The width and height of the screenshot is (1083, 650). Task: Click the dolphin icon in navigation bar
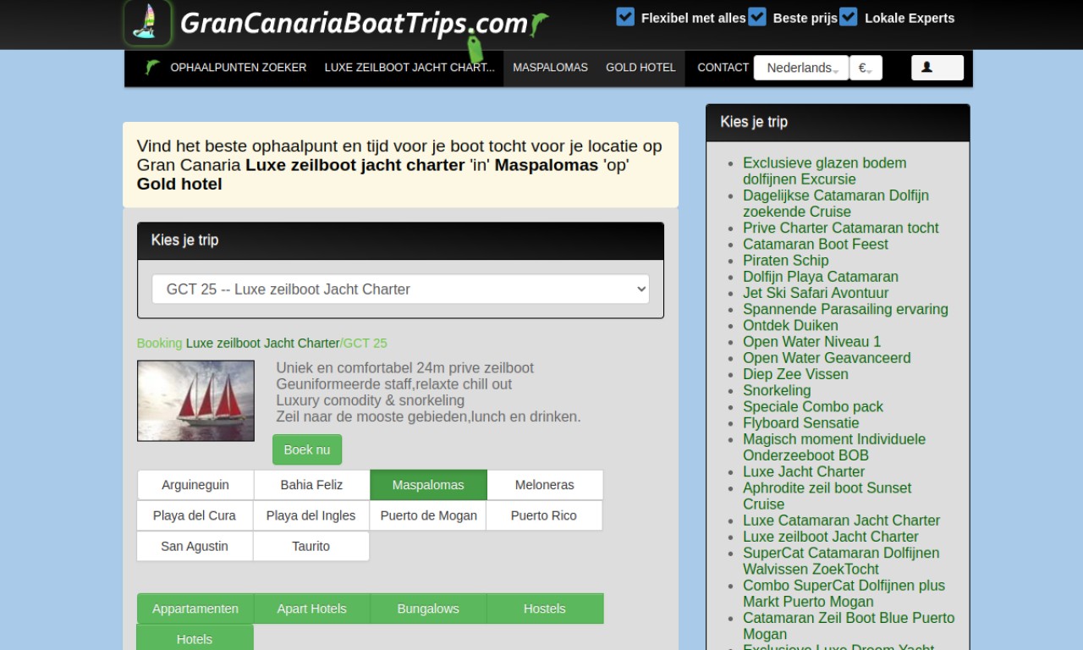pos(152,68)
